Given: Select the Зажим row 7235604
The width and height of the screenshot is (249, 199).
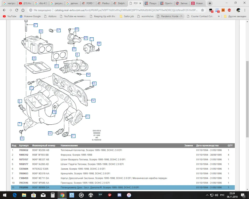Looking at the screenshot, I should click(x=123, y=169).
